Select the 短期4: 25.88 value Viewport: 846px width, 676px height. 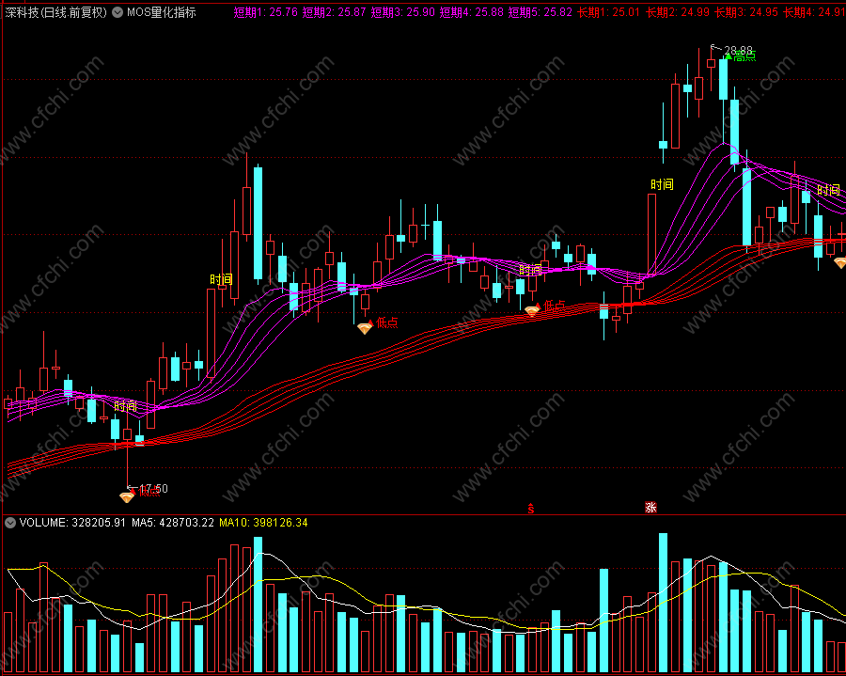(472, 12)
